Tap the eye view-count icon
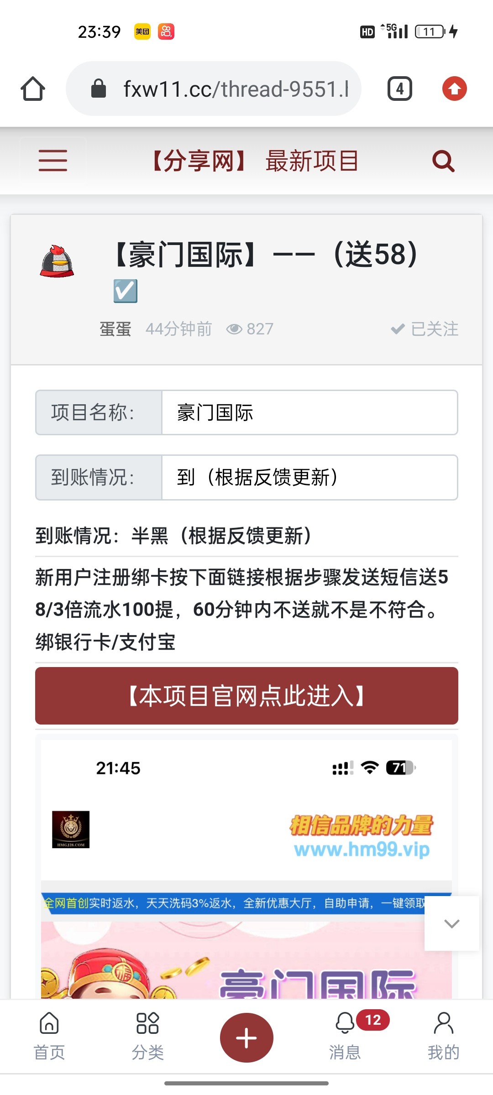 tap(234, 329)
